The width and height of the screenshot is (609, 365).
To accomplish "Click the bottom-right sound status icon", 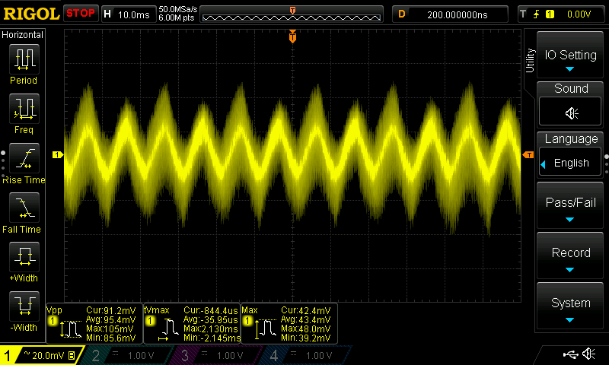I will point(588,354).
